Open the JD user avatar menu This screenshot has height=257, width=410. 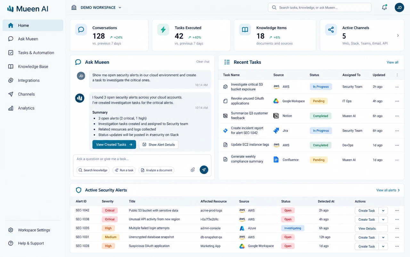pyautogui.click(x=399, y=7)
